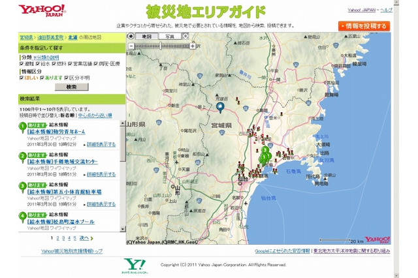Viewport: 418px width, 278px height.
Task: Click green map marker number 3
Action: coord(265,151)
